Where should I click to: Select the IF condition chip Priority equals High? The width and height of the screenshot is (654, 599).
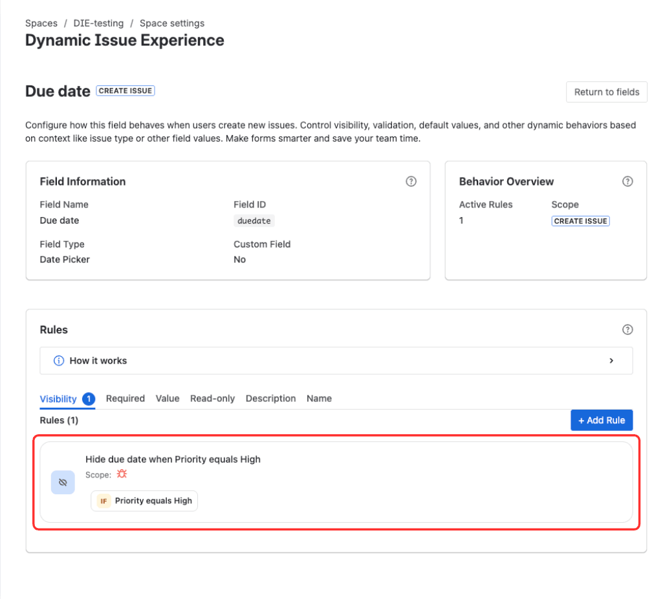[x=144, y=500]
